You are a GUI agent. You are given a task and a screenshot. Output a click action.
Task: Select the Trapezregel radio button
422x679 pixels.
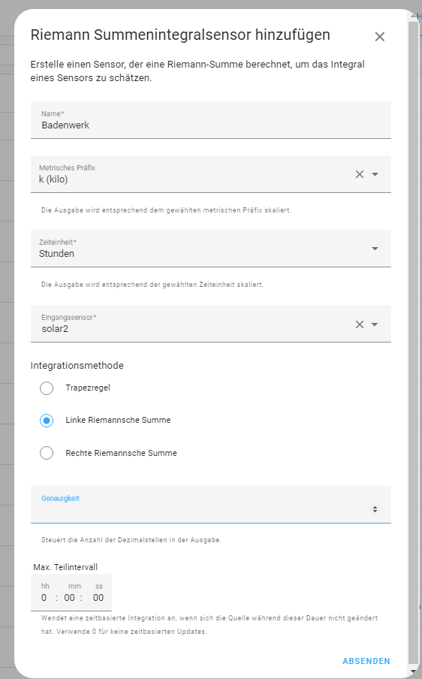[47, 388]
